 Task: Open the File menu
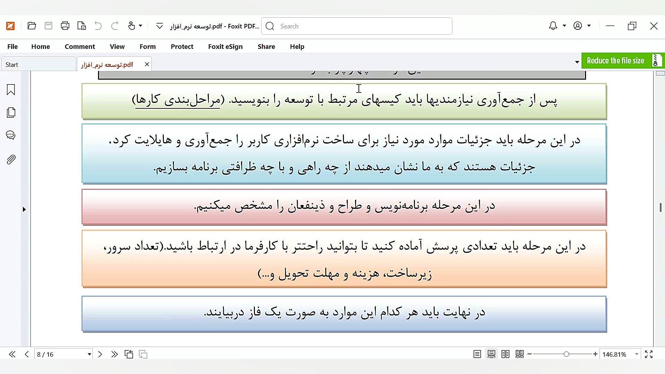tap(12, 46)
